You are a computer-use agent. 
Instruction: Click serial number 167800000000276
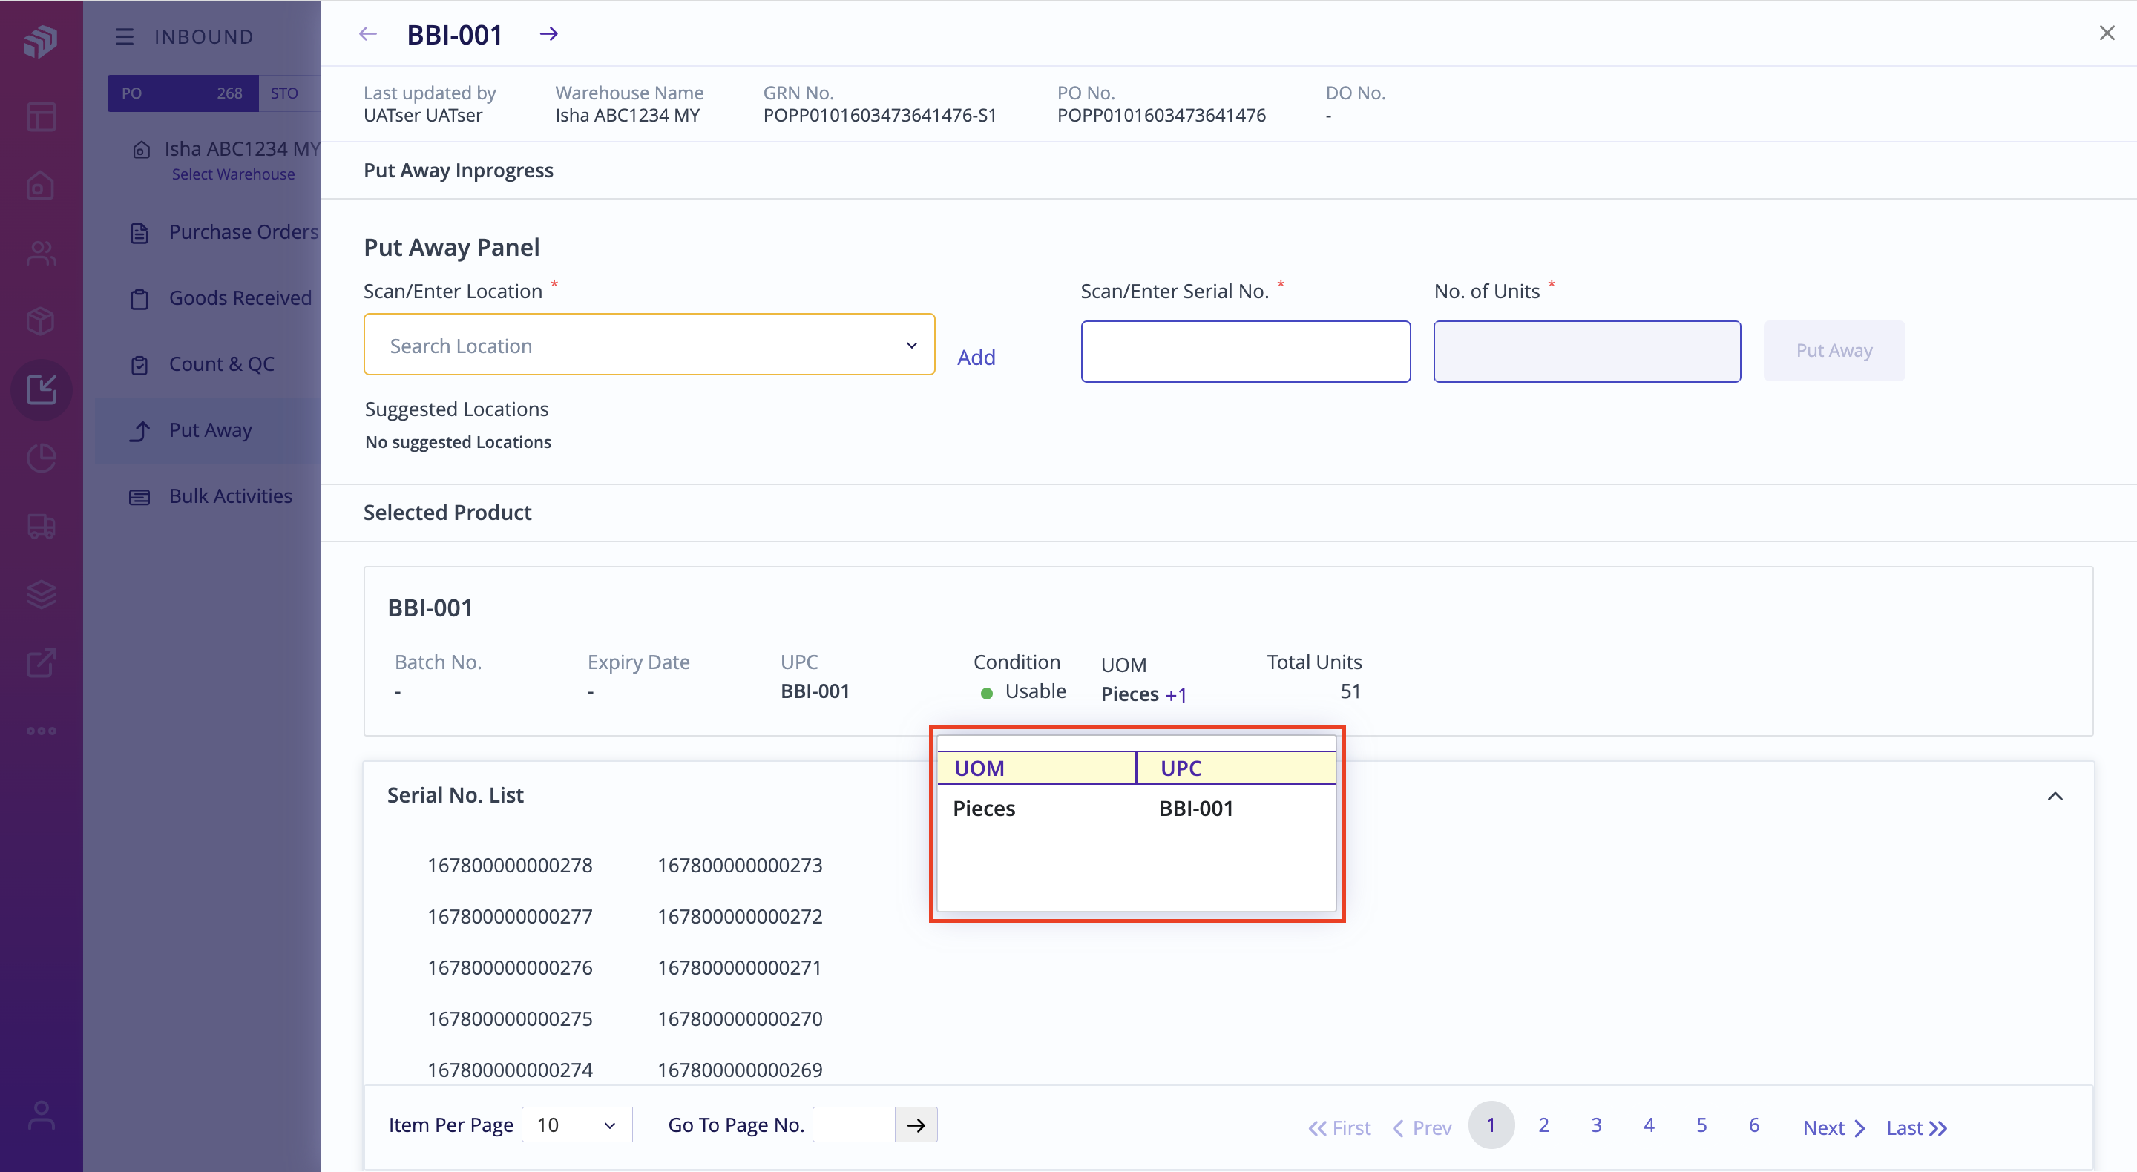click(509, 967)
